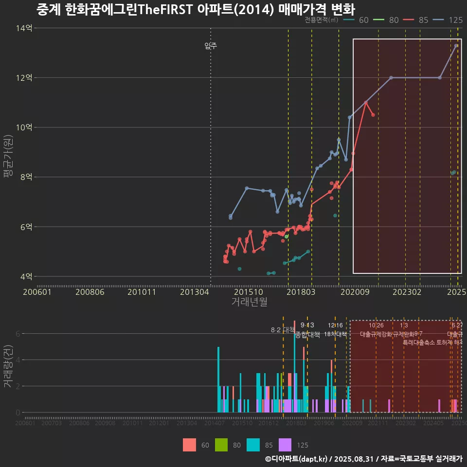Click the 4억 price axis label
Viewport: 467px width, 467px height.
point(26,276)
